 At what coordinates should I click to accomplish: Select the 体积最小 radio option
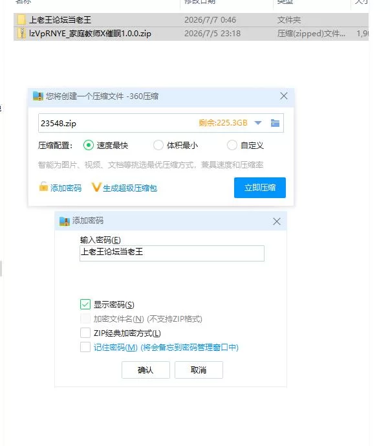tap(158, 145)
